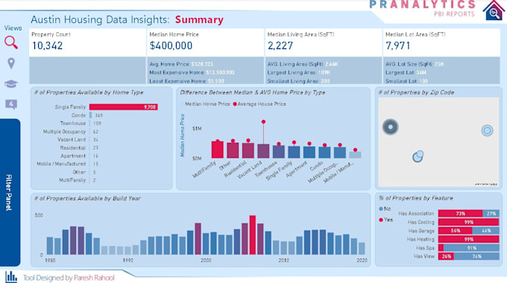Click the bar chart icon in footer

coord(11,276)
